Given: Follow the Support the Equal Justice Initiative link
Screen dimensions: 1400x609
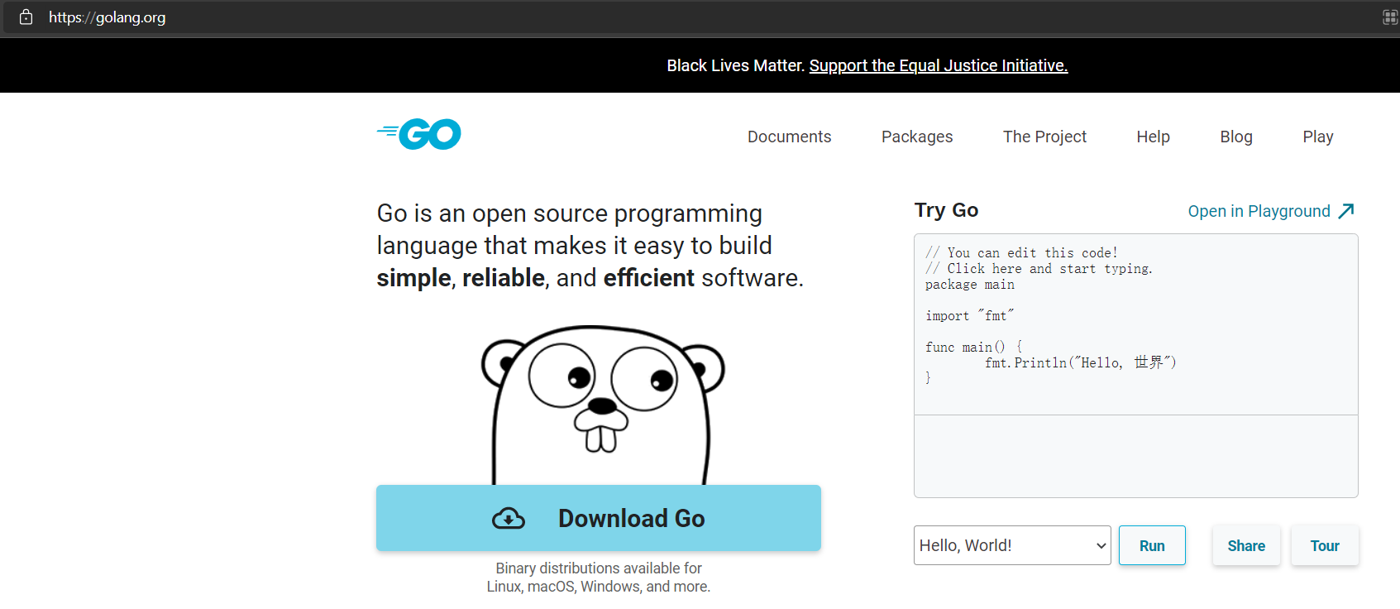Looking at the screenshot, I should pyautogui.click(x=939, y=65).
